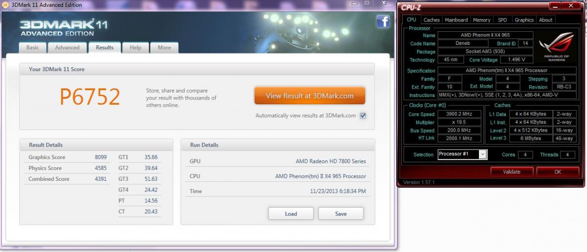Screen dimensions: 587x252
Task: Click the Cores value 4
Action: coord(525,155)
